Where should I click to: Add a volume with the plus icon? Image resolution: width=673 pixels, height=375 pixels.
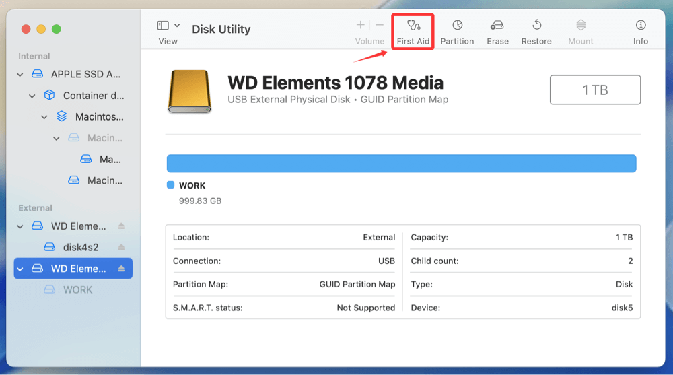coord(361,25)
